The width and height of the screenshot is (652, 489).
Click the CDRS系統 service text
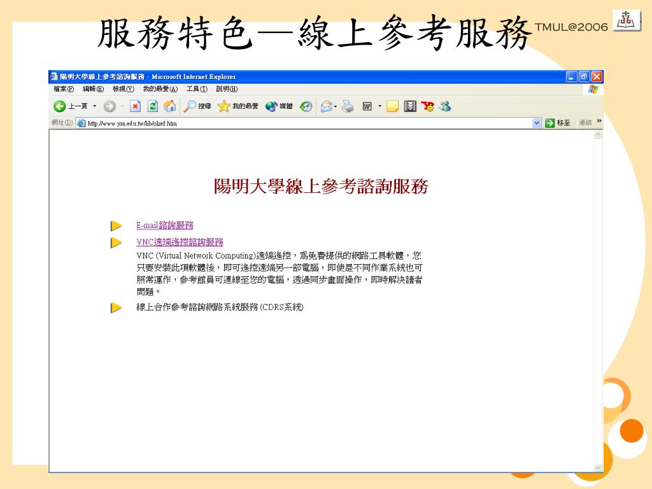point(220,308)
